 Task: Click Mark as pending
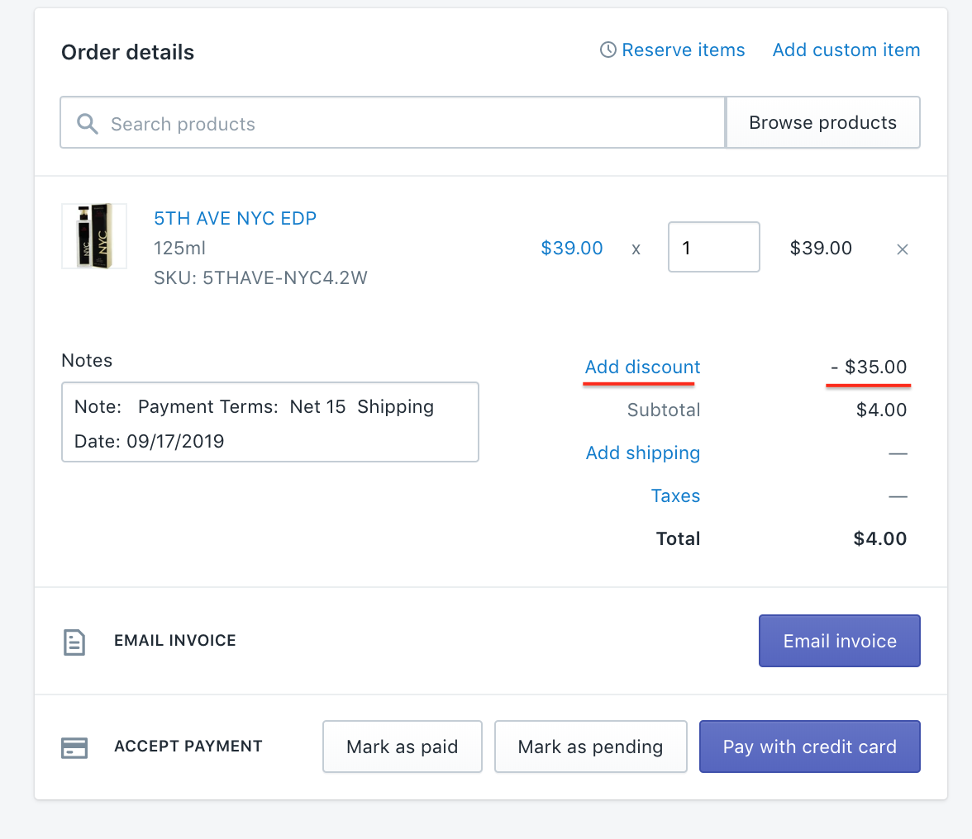(x=590, y=747)
